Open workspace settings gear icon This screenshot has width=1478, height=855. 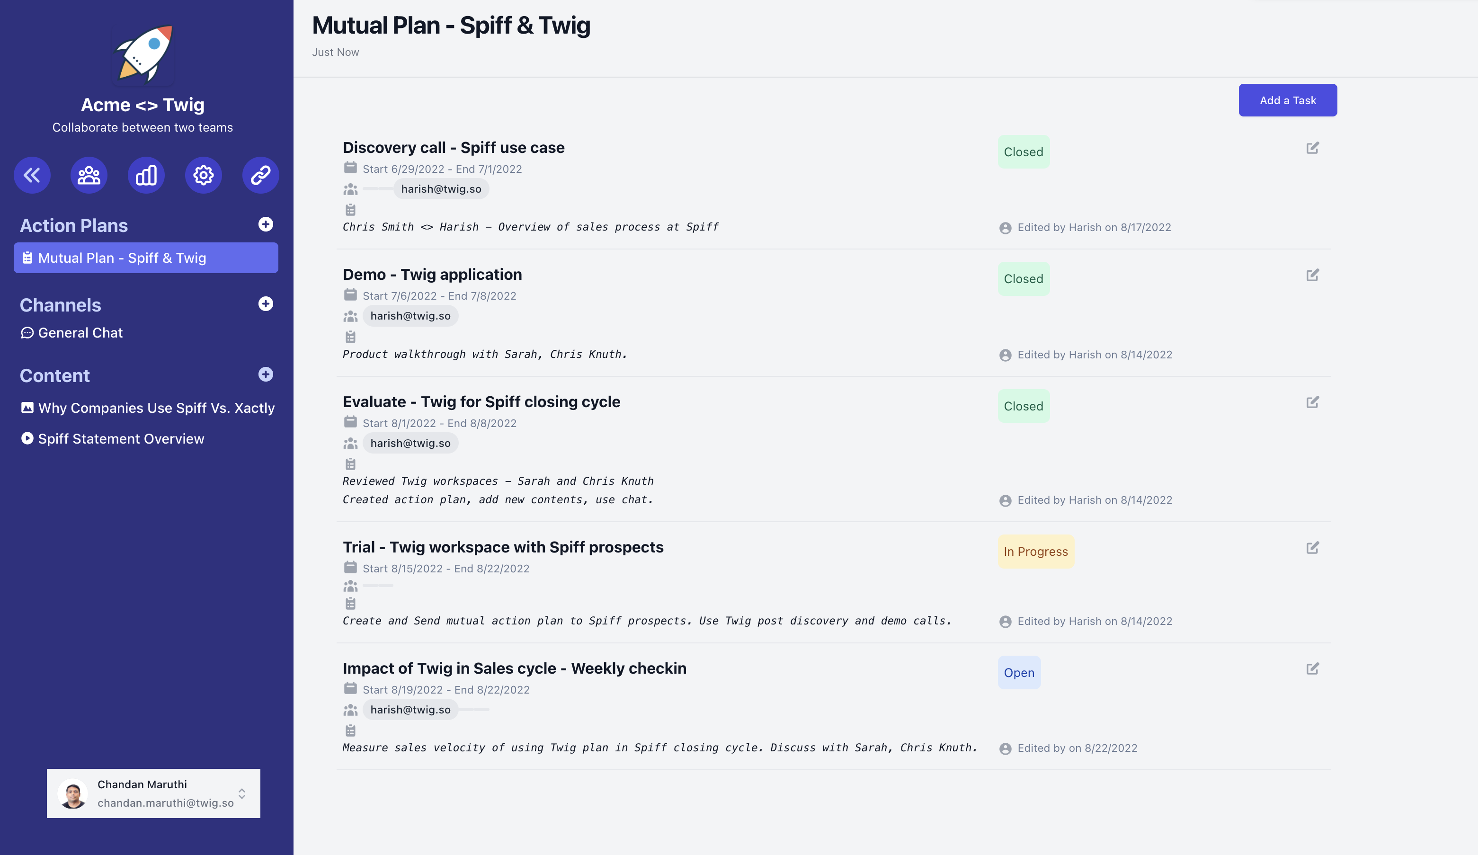tap(204, 175)
